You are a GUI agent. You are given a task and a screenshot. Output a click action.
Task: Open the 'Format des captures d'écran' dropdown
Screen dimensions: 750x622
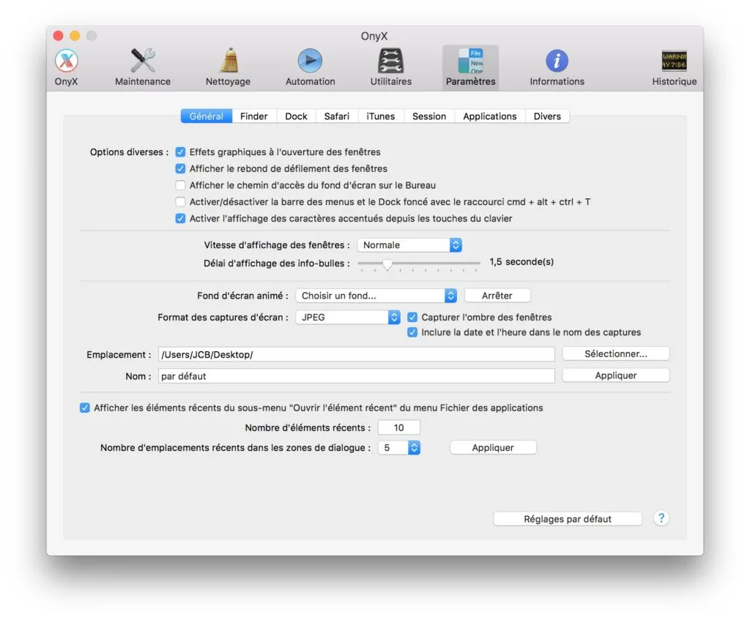347,317
